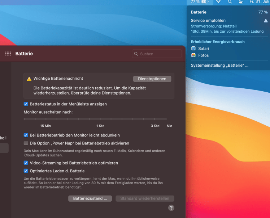Enable the Power Nap bei Batteriebetrieb option
Screen dimensions: 270x218
(x=26, y=143)
